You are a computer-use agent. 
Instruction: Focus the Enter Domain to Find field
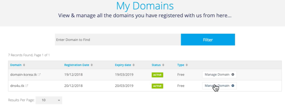[x=118, y=40]
